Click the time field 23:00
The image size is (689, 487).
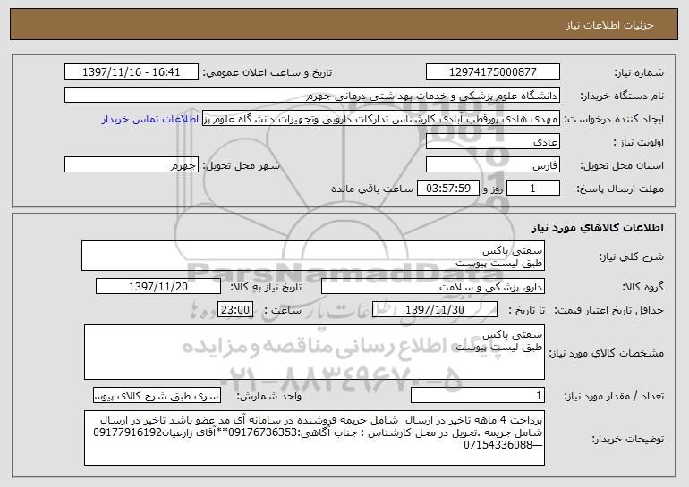235,310
